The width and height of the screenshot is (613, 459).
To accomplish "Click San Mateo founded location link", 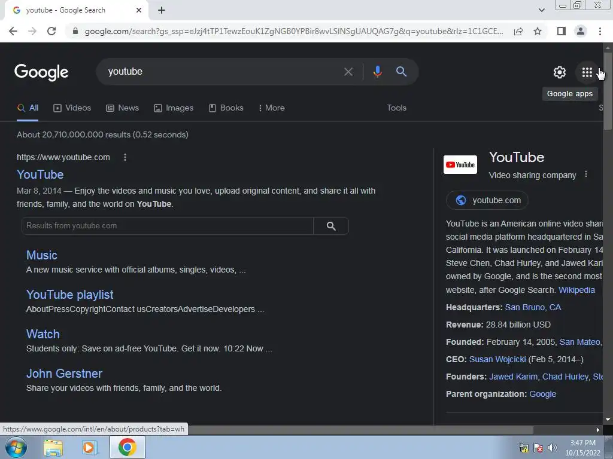I will (579, 342).
